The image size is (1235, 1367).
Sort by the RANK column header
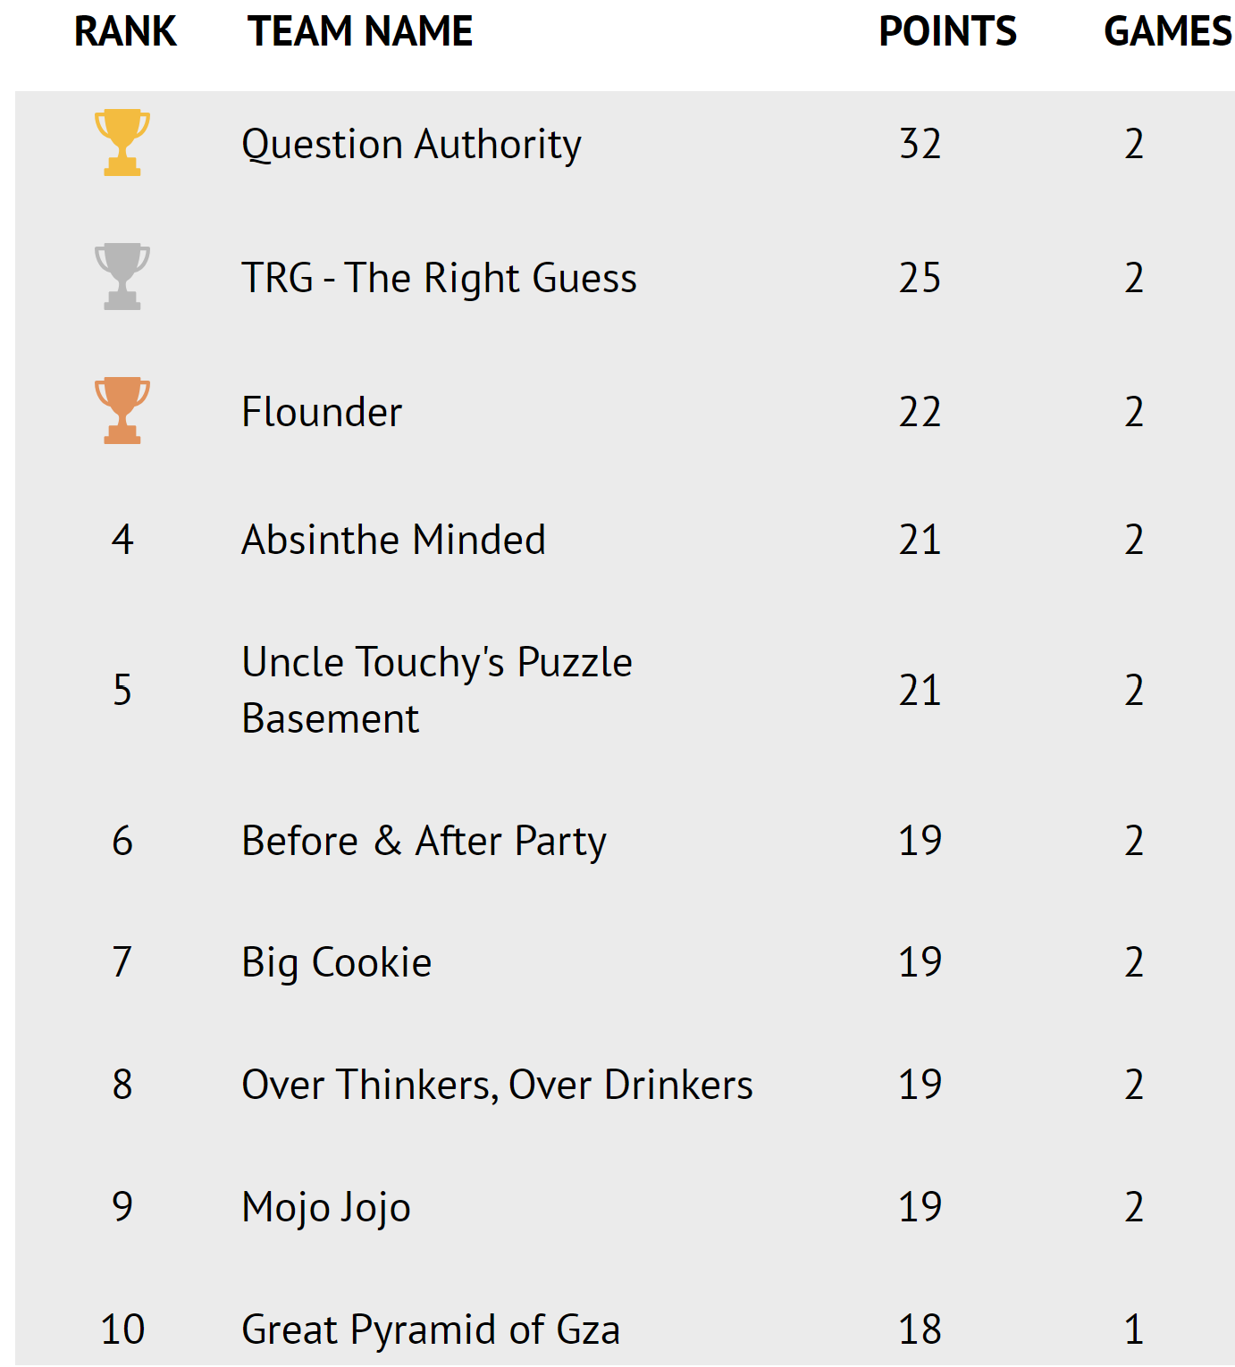point(125,32)
